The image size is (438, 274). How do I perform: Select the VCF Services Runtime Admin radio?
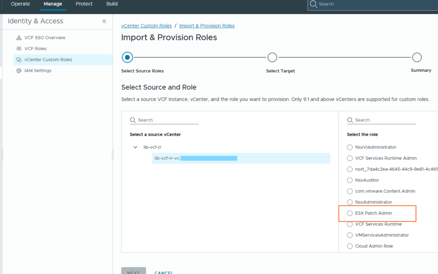tap(350, 158)
